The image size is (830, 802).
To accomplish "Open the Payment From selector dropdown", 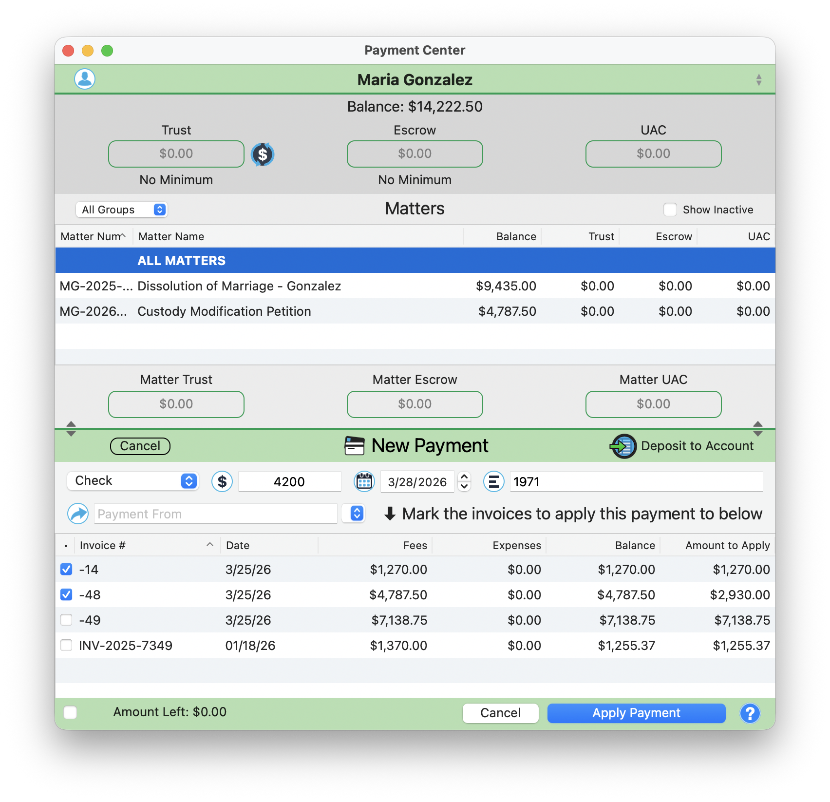I will coord(354,513).
